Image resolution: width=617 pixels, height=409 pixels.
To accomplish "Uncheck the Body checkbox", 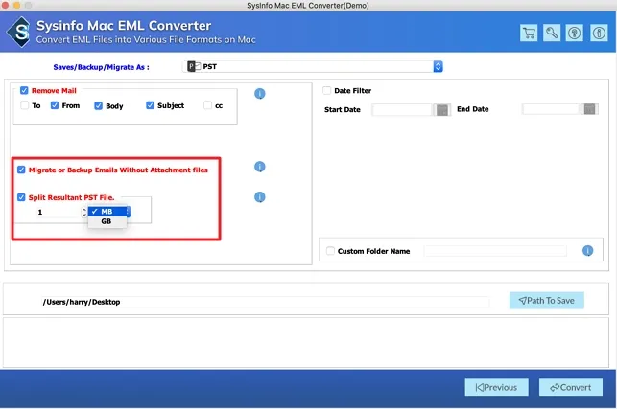I will point(99,105).
